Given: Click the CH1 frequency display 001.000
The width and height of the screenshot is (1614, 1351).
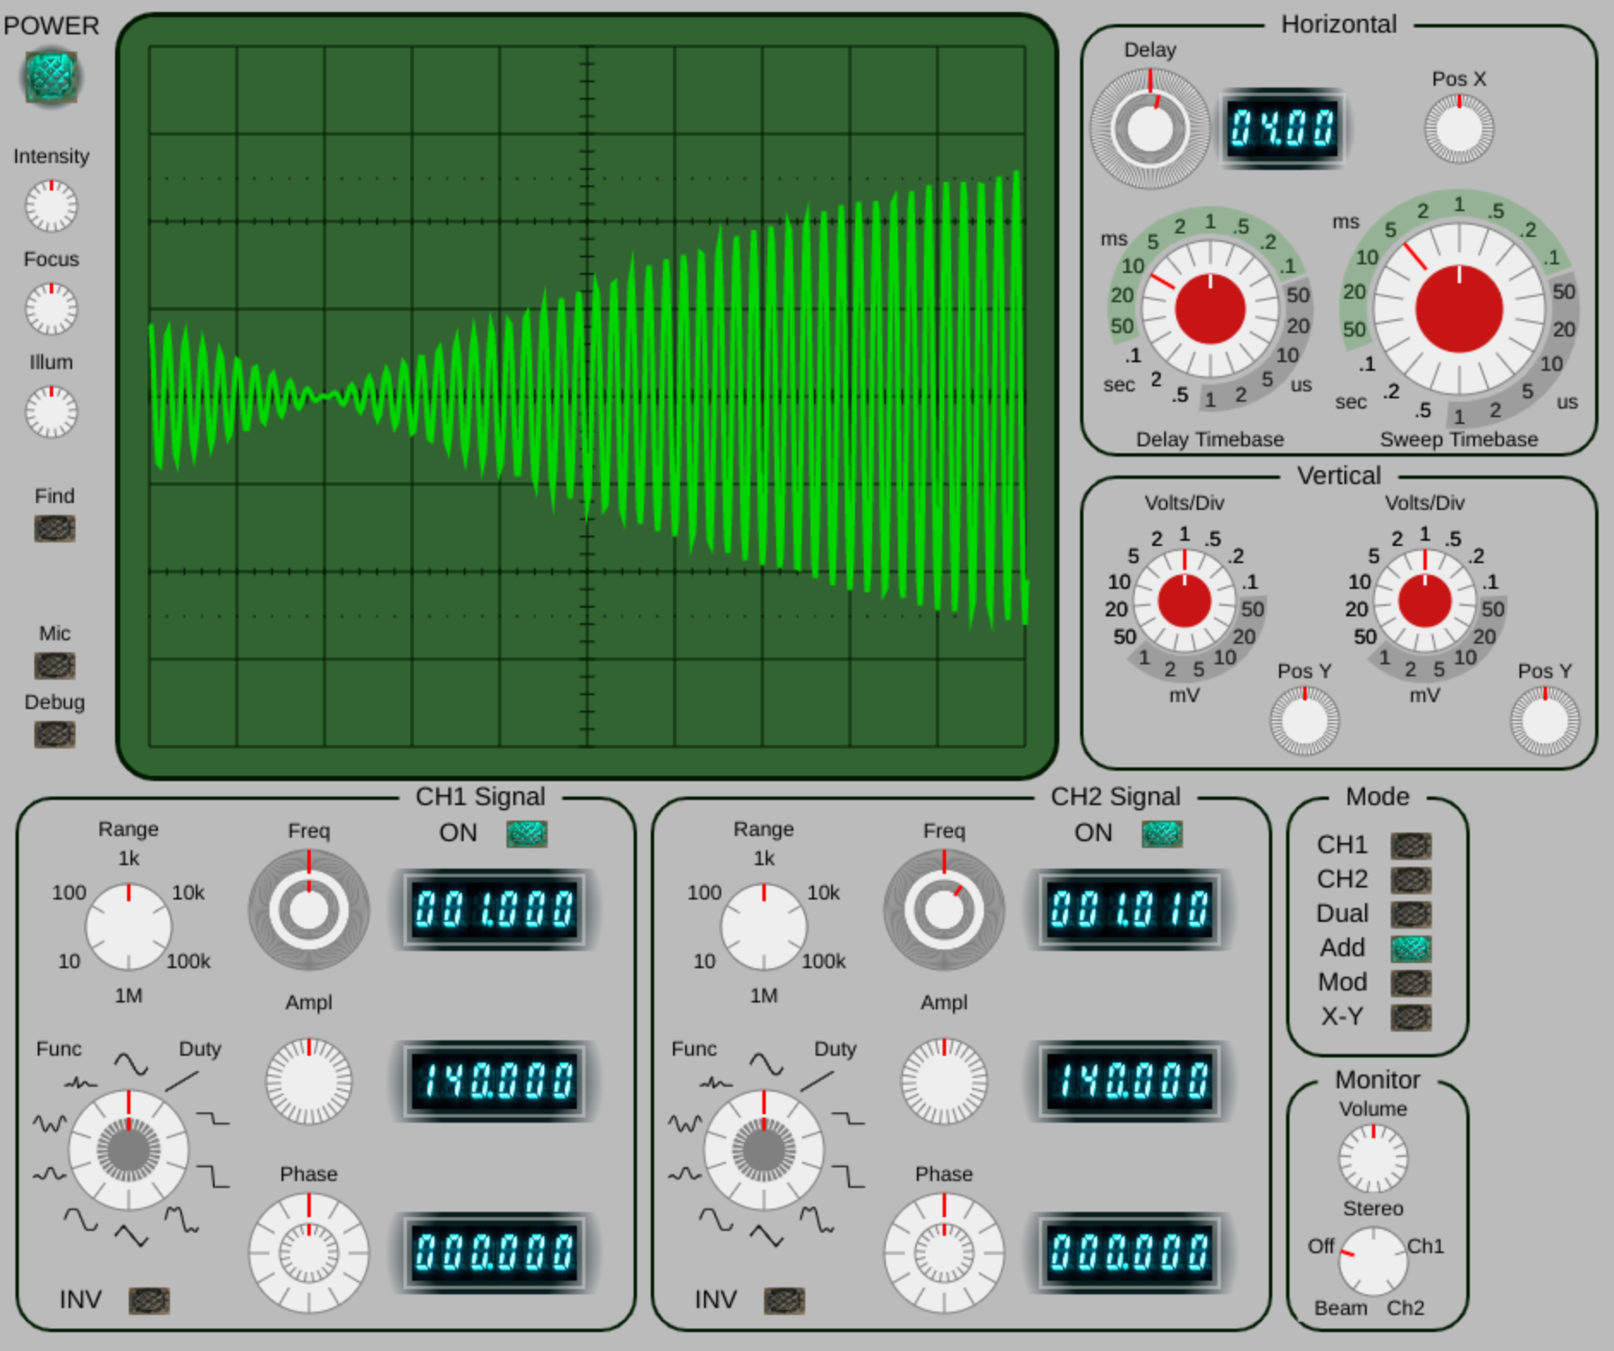Looking at the screenshot, I should (x=495, y=910).
